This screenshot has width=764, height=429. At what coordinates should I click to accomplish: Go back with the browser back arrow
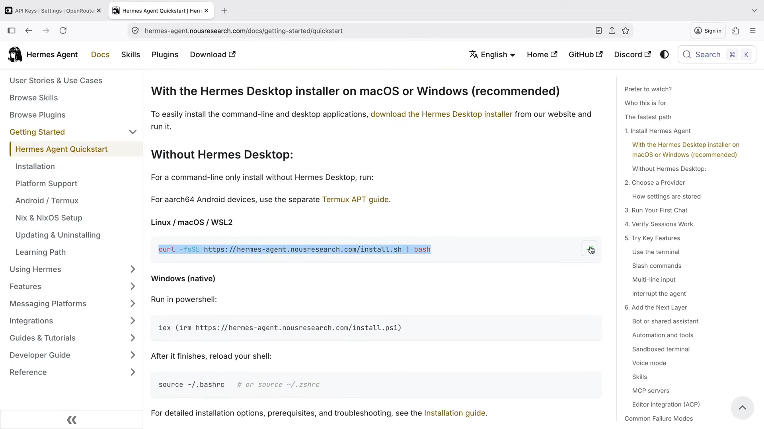click(29, 31)
